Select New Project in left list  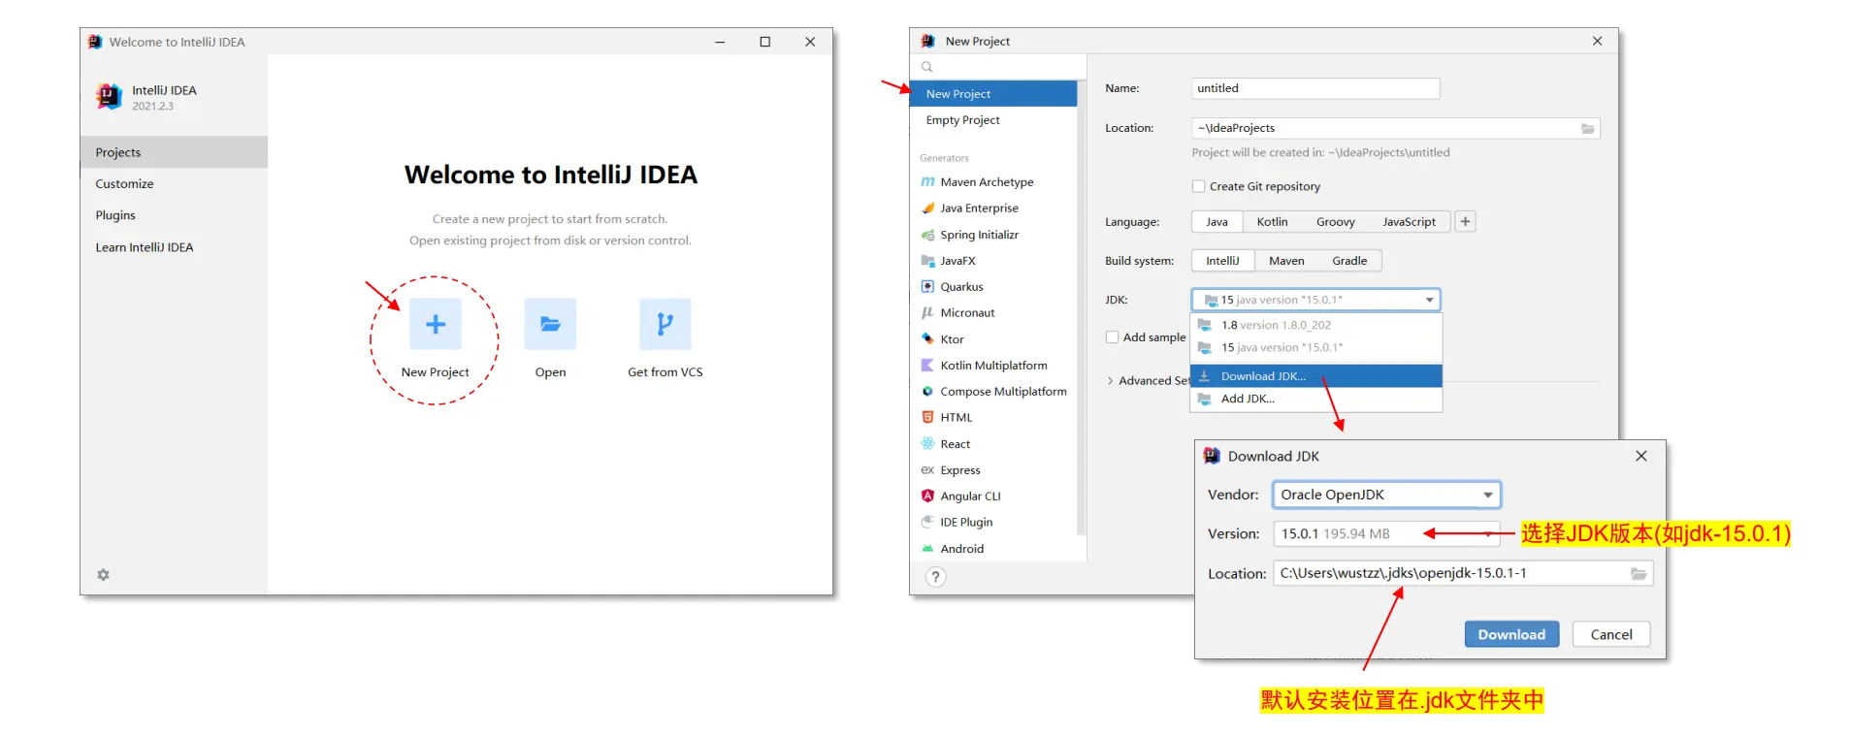point(994,94)
